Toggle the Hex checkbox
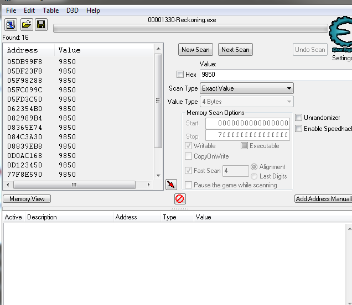The image size is (352, 305). tap(180, 74)
